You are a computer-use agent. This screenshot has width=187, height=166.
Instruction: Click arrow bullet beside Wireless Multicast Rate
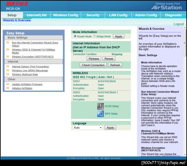[x=8, y=74]
